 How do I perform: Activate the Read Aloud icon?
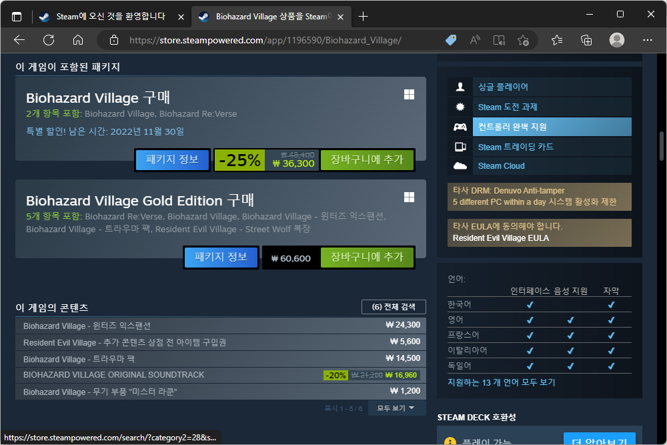(475, 40)
